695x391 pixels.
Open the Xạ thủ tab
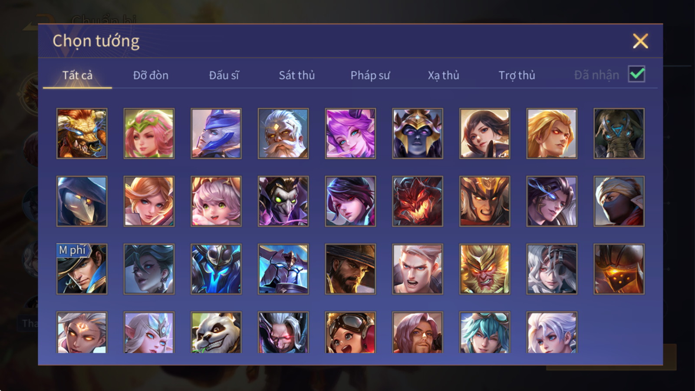coord(443,75)
